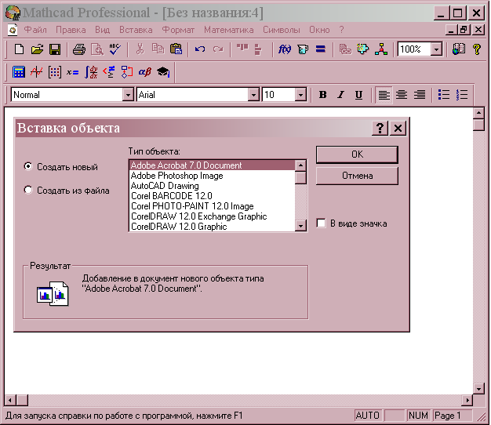Click the yellow Help question icon

[x=477, y=49]
